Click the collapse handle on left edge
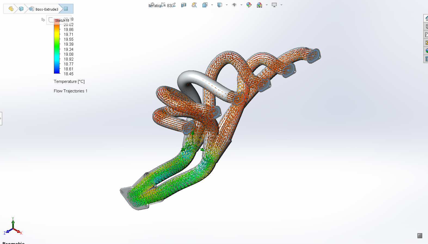 pos(1,118)
